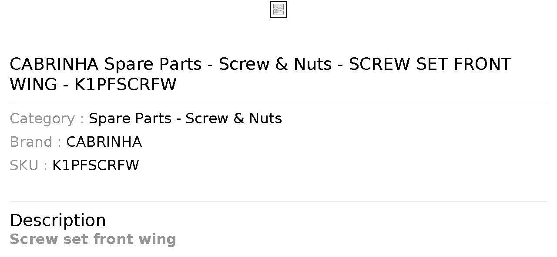Select the SKU value K1PFSCRFW

96,165
